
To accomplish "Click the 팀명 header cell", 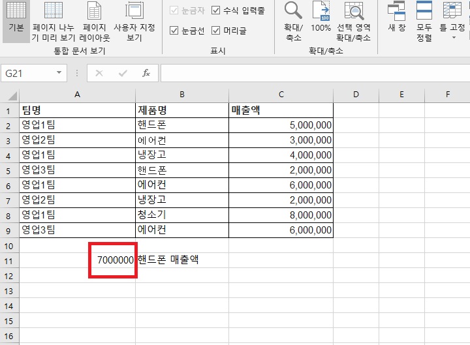I will (x=77, y=110).
